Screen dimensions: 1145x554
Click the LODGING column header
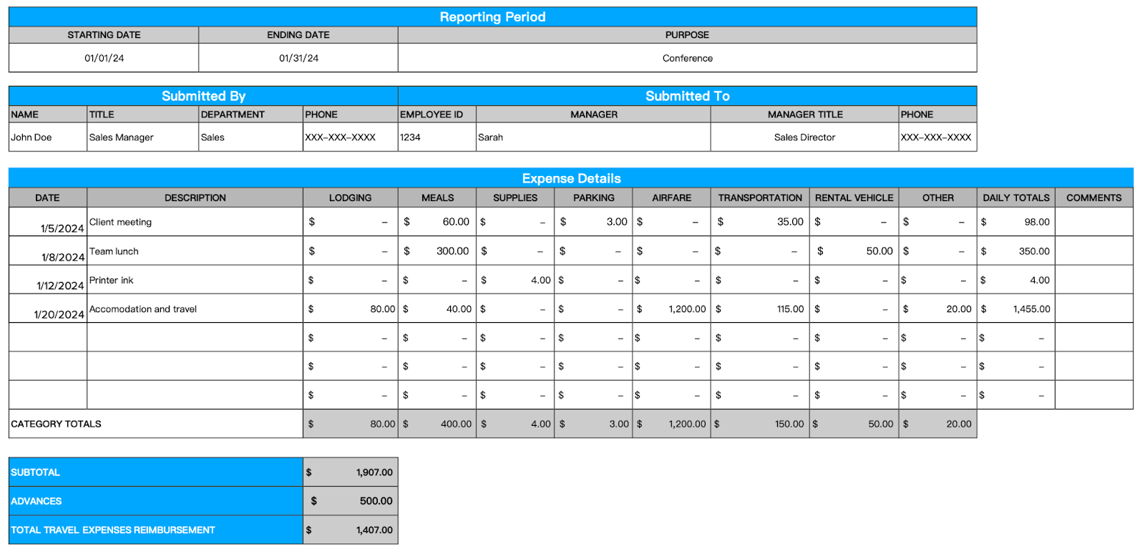tap(350, 198)
